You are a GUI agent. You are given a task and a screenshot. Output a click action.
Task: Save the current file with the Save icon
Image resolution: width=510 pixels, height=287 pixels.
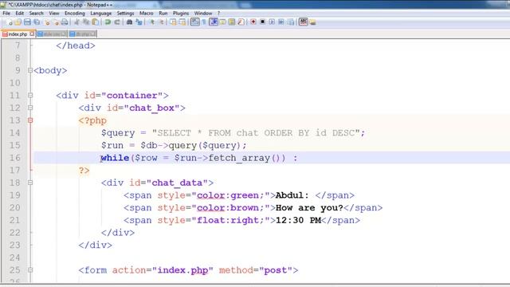click(27, 22)
